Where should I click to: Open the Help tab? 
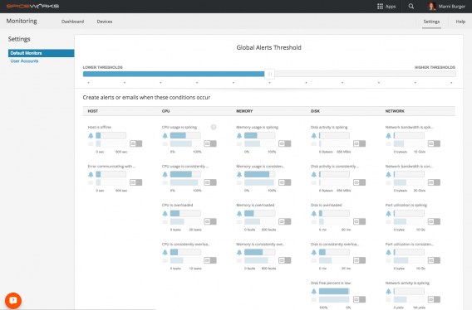coord(460,22)
